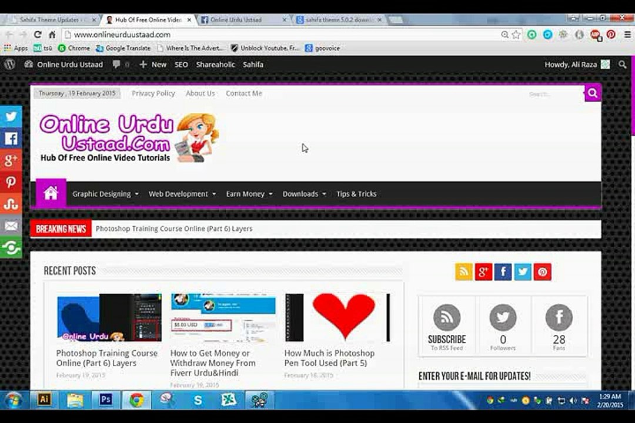Open Photoshop from the taskbar

(x=106, y=400)
